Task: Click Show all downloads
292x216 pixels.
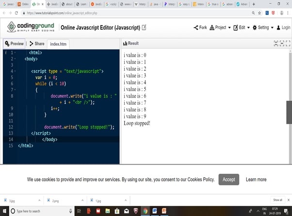Action: 277,200
